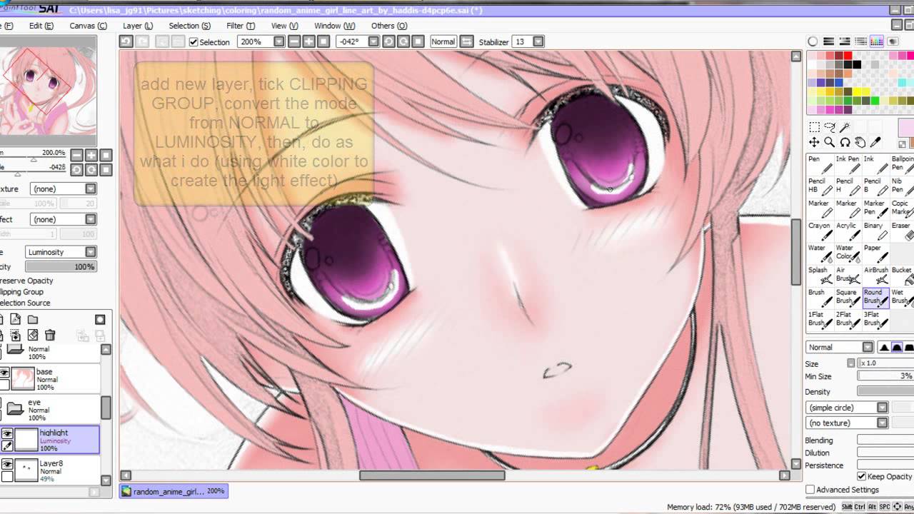Screen dimensions: 914x514
Task: Select the Paper brush tool
Action: pyautogui.click(x=875, y=252)
